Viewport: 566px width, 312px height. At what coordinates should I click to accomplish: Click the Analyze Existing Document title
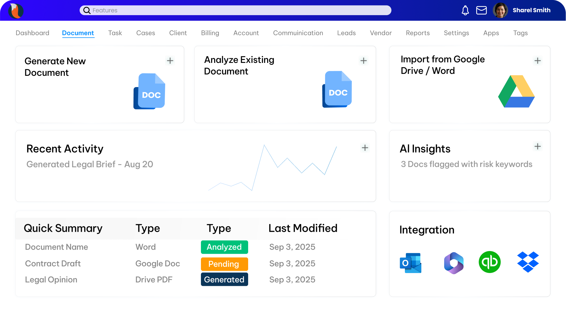239,65
